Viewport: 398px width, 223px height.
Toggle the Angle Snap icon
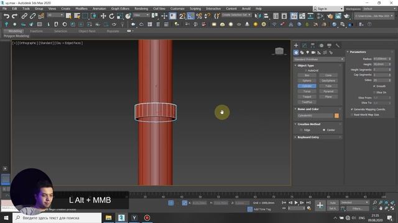[x=191, y=16]
